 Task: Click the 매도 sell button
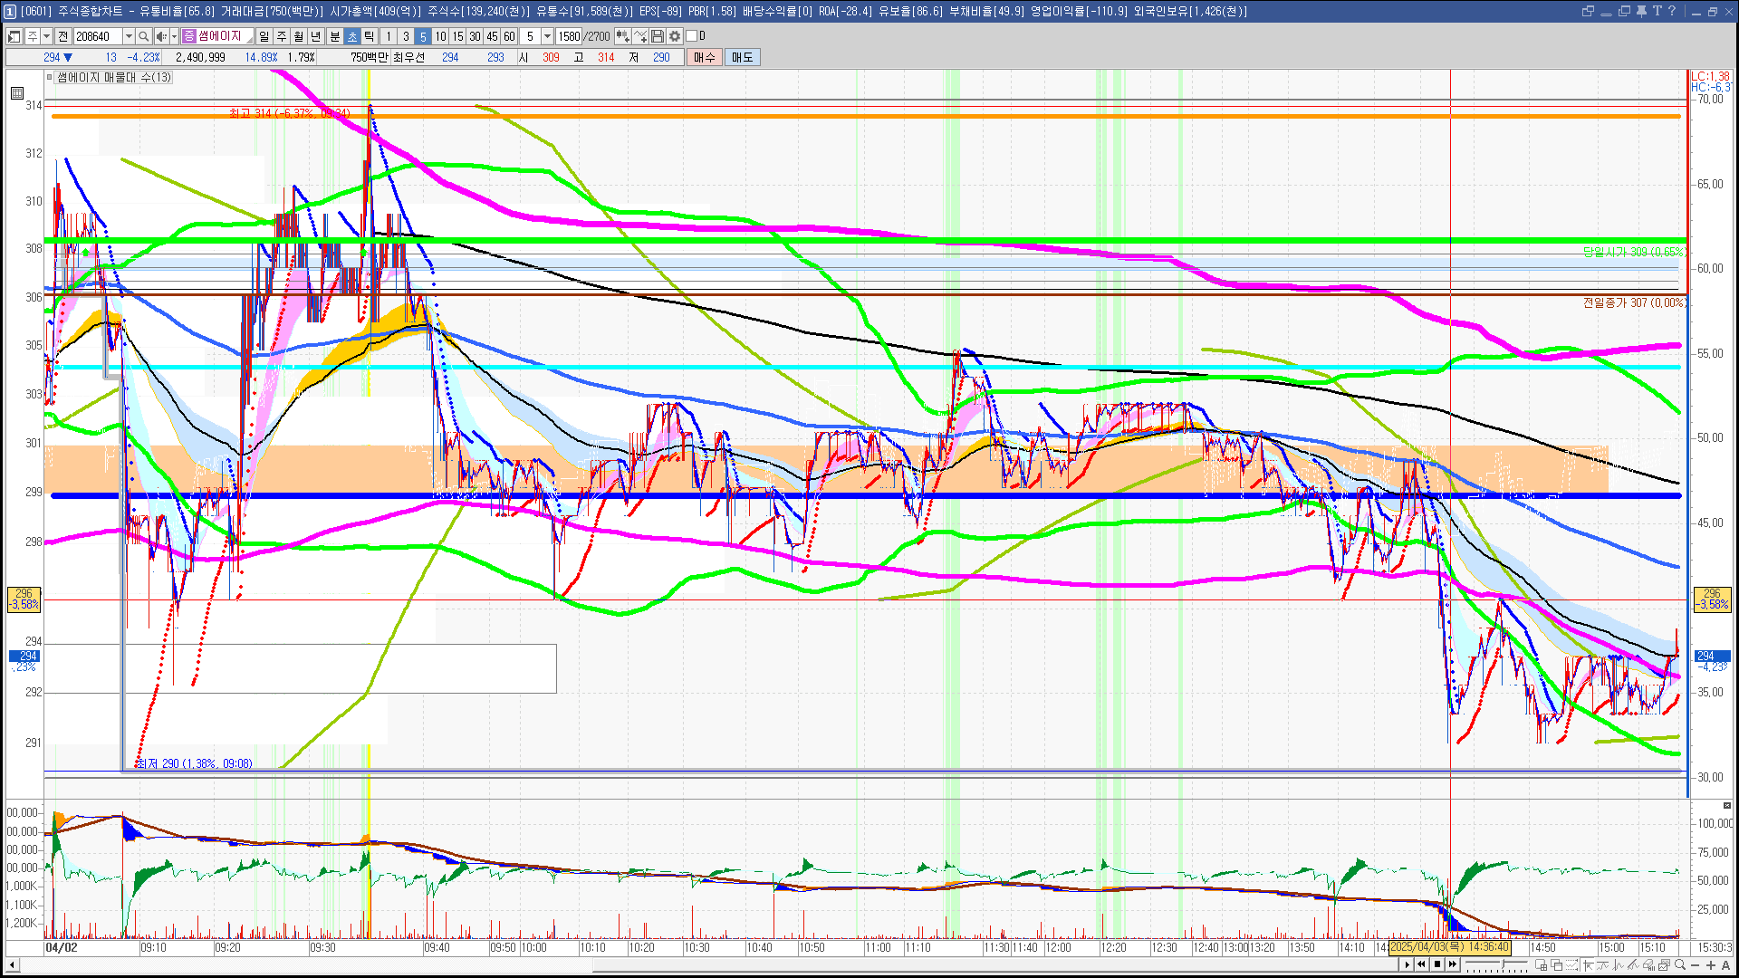(742, 57)
